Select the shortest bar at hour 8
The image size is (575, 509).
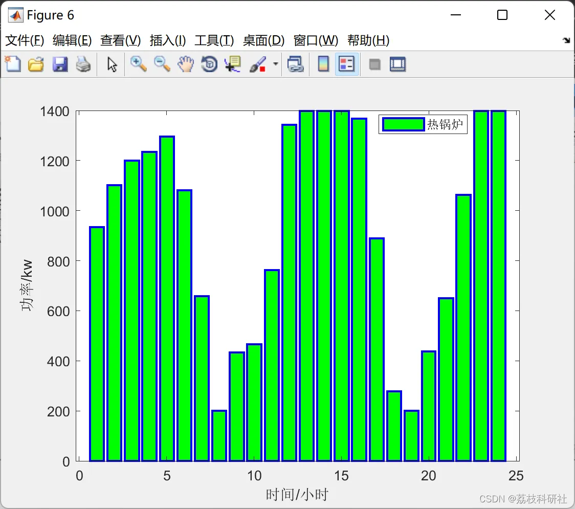tap(219, 436)
